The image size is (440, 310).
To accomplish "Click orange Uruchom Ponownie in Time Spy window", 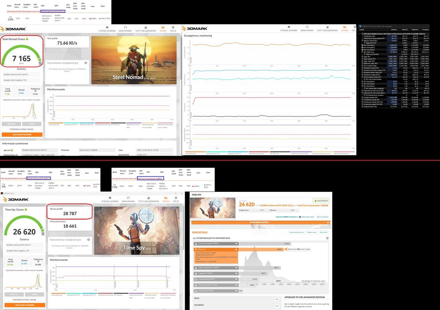I will (25, 305).
